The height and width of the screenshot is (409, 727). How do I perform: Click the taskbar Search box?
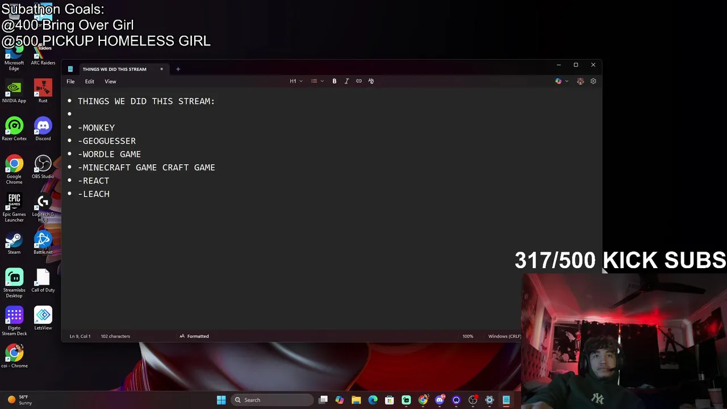pyautogui.click(x=273, y=400)
